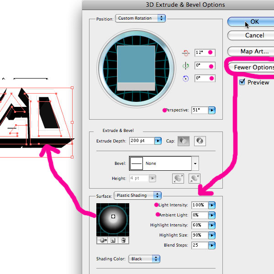Add a new light icon

pyautogui.click(x=113, y=240)
